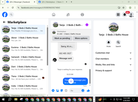Click the chat header Tanja - 3 Beds 2 Bath title

(71, 25)
